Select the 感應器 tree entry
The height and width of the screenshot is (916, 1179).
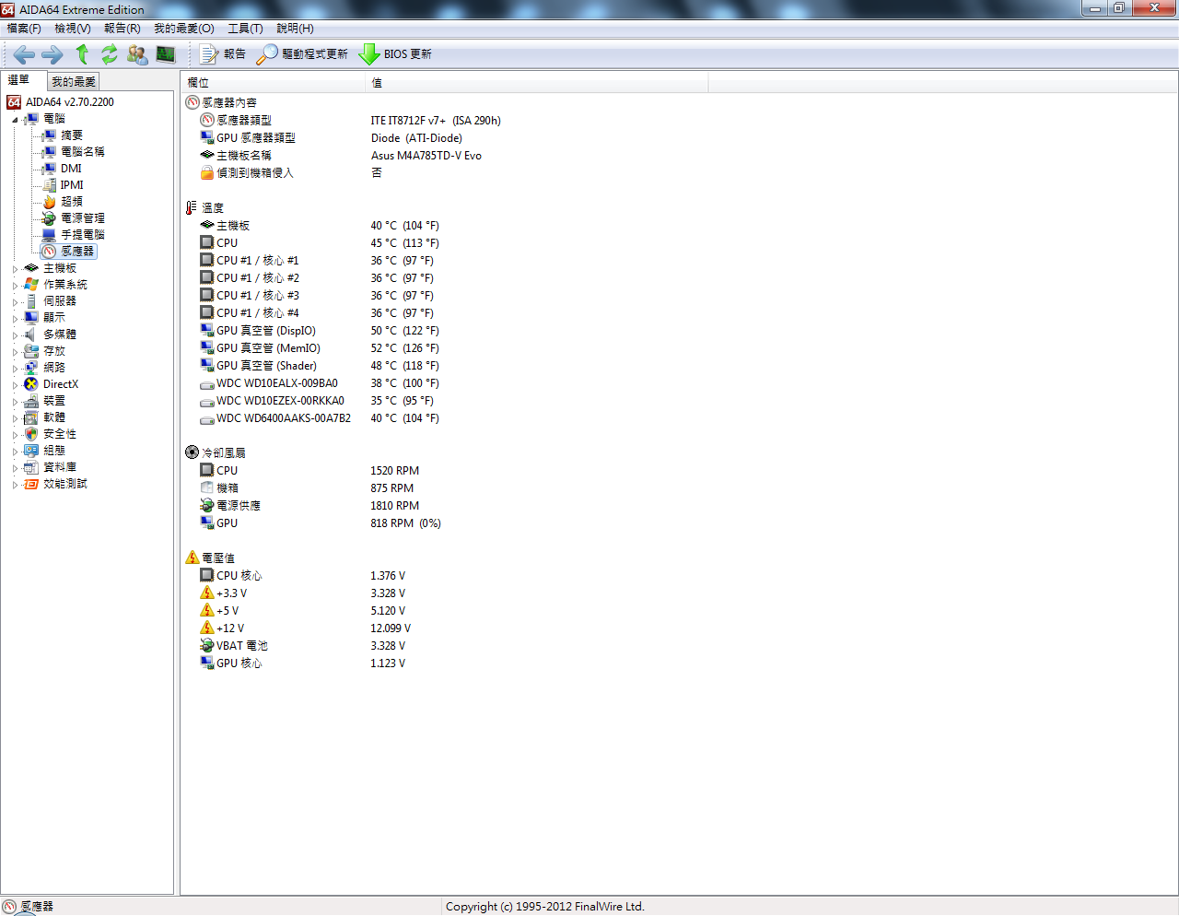77,252
